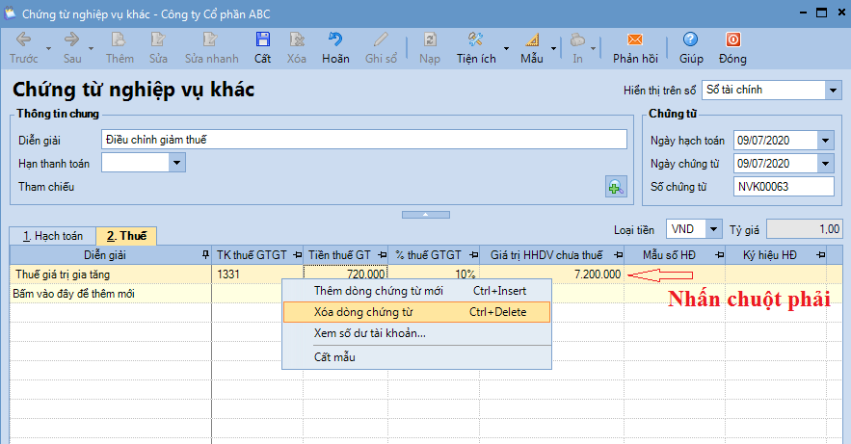851x444 pixels.
Task: Switch to the 1. Hạch toán tab
Action: pyautogui.click(x=53, y=236)
